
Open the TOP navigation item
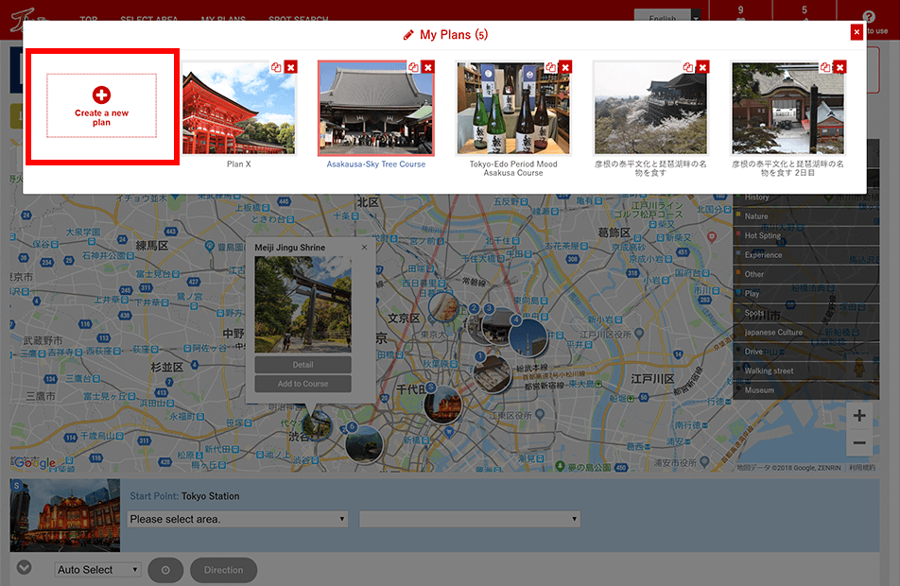[89, 18]
